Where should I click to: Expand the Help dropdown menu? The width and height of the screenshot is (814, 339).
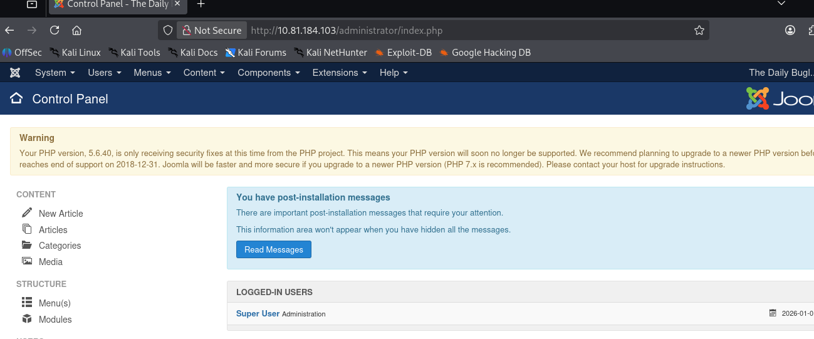[394, 73]
